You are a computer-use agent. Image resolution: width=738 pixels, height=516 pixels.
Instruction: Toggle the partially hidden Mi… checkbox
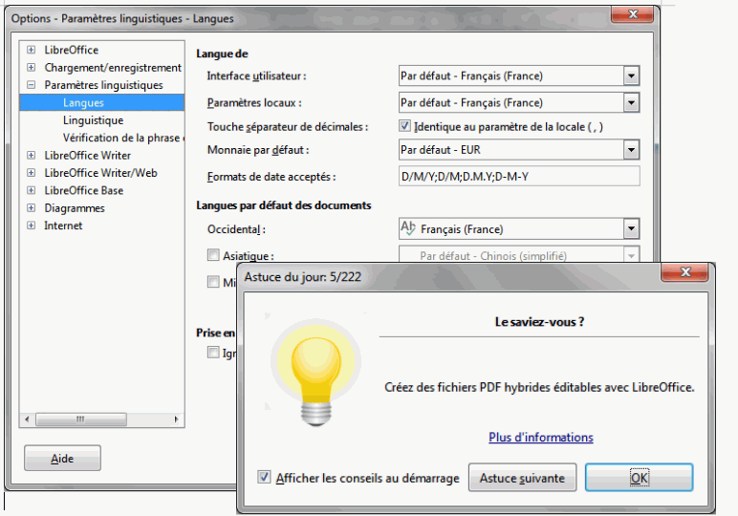(213, 282)
